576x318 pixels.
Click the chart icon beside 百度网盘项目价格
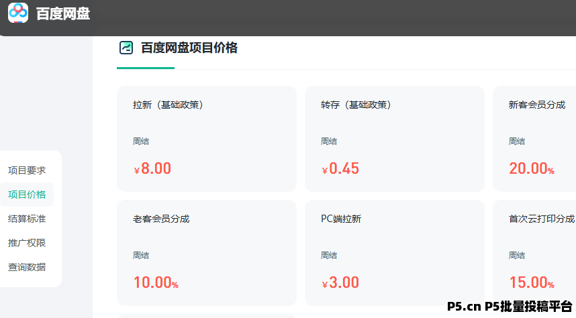tap(126, 48)
